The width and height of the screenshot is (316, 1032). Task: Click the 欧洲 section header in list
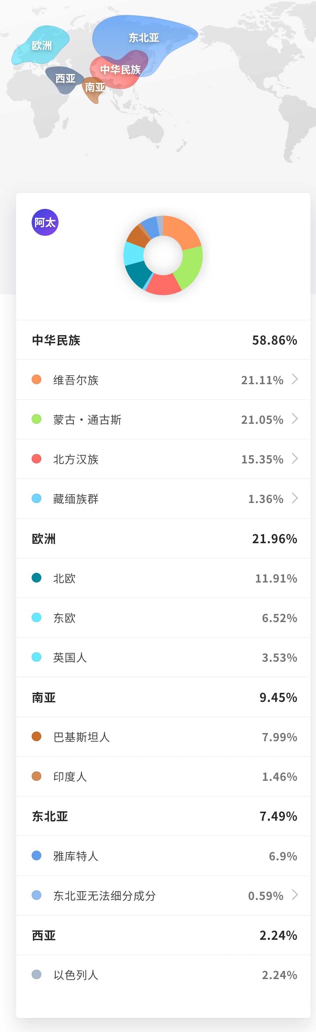tap(44, 538)
